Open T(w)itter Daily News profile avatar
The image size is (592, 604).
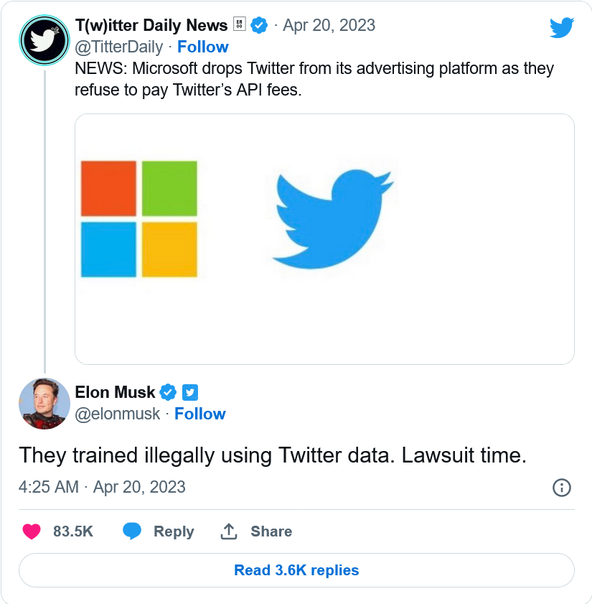(44, 40)
